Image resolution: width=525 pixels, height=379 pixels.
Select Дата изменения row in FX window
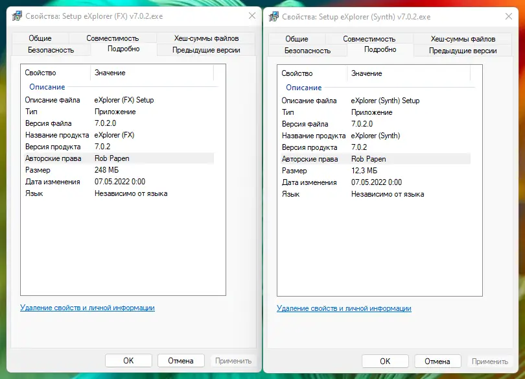119,182
